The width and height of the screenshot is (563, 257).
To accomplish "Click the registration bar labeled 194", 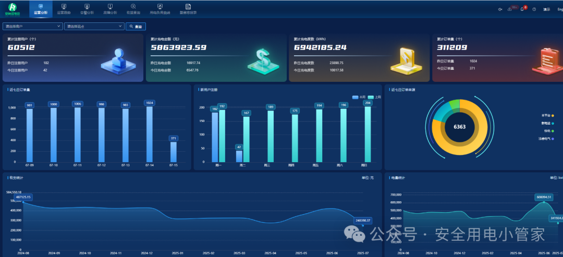I will tap(319, 136).
